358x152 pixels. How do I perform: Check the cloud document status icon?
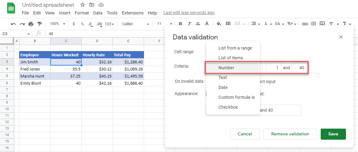101,5
